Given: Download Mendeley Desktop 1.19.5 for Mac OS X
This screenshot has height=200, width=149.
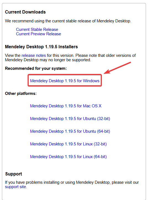Looking at the screenshot, I should click(66, 106).
